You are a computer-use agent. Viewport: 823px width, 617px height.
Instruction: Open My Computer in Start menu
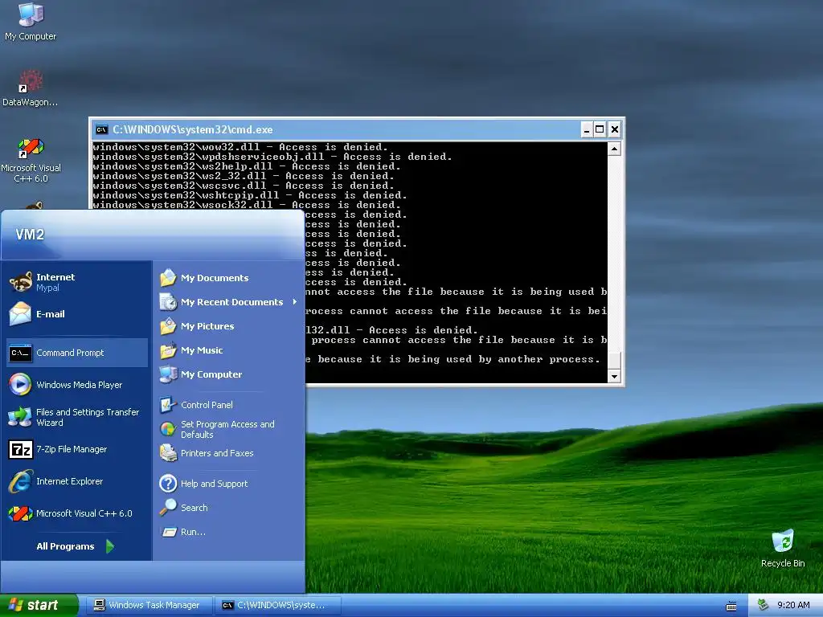coord(228,374)
